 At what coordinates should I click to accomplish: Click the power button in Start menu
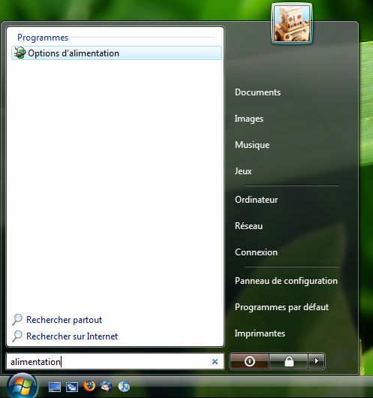pyautogui.click(x=249, y=361)
